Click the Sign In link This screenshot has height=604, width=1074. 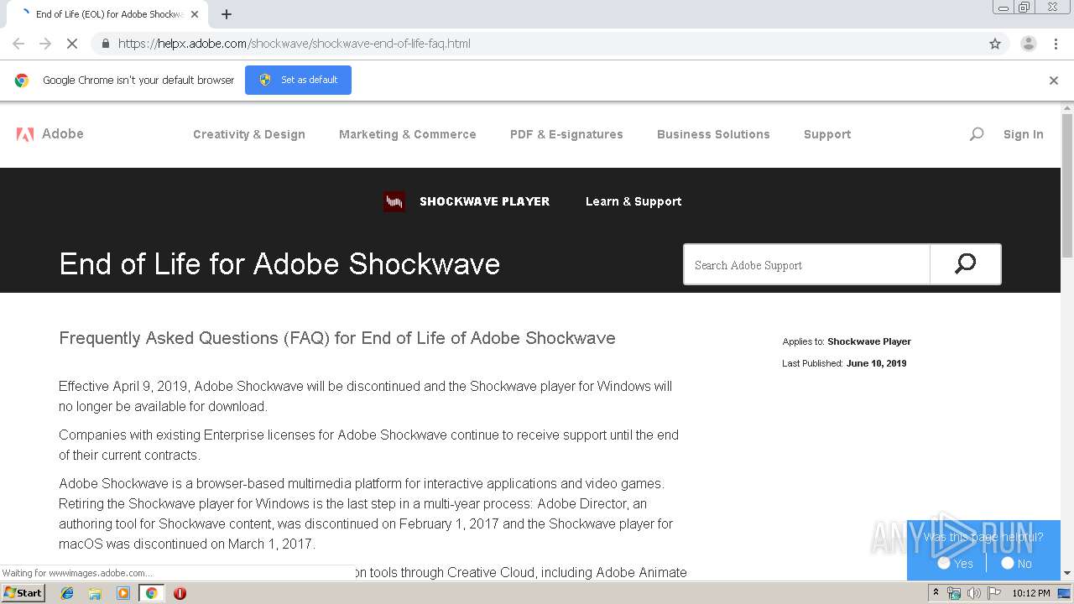click(1024, 134)
